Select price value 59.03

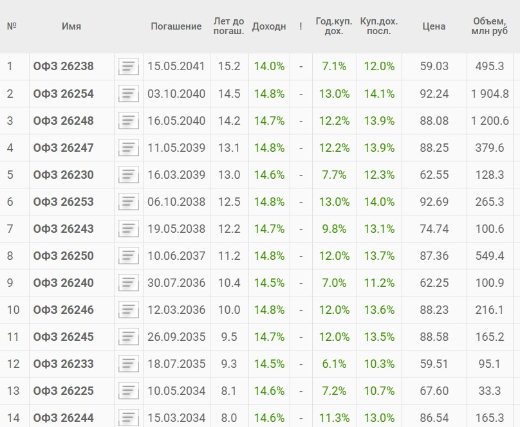click(x=434, y=66)
